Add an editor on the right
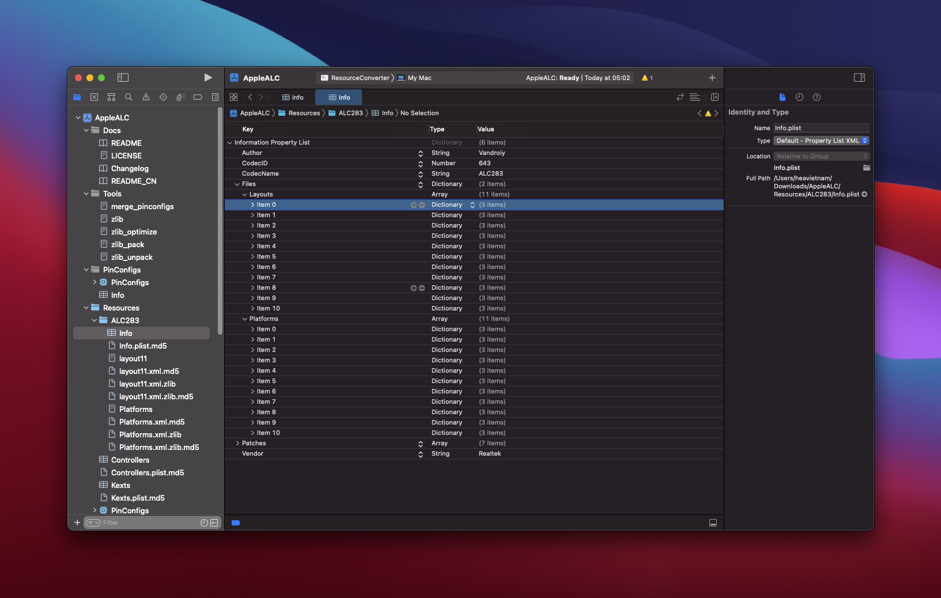The width and height of the screenshot is (941, 598). click(x=715, y=97)
